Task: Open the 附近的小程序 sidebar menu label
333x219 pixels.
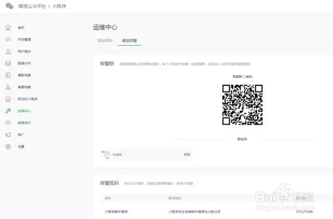Action: [x=28, y=99]
